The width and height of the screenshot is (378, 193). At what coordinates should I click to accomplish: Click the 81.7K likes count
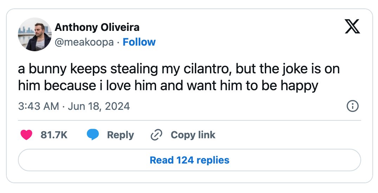tap(54, 135)
